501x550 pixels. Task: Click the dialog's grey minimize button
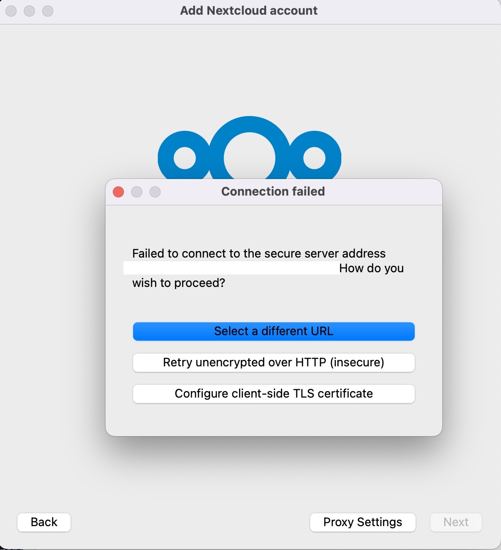(137, 192)
